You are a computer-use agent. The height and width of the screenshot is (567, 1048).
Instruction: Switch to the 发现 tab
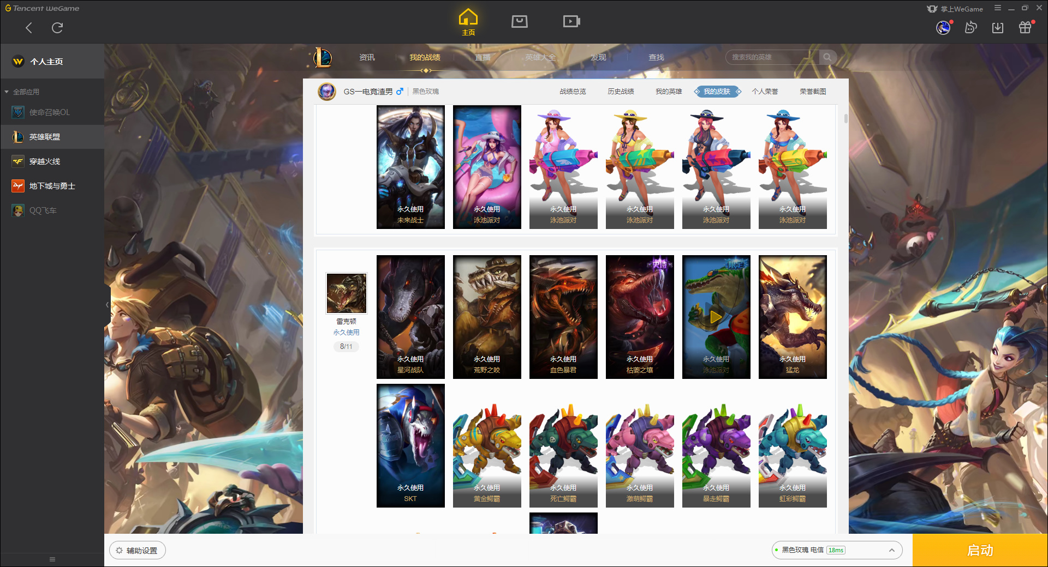click(x=598, y=57)
